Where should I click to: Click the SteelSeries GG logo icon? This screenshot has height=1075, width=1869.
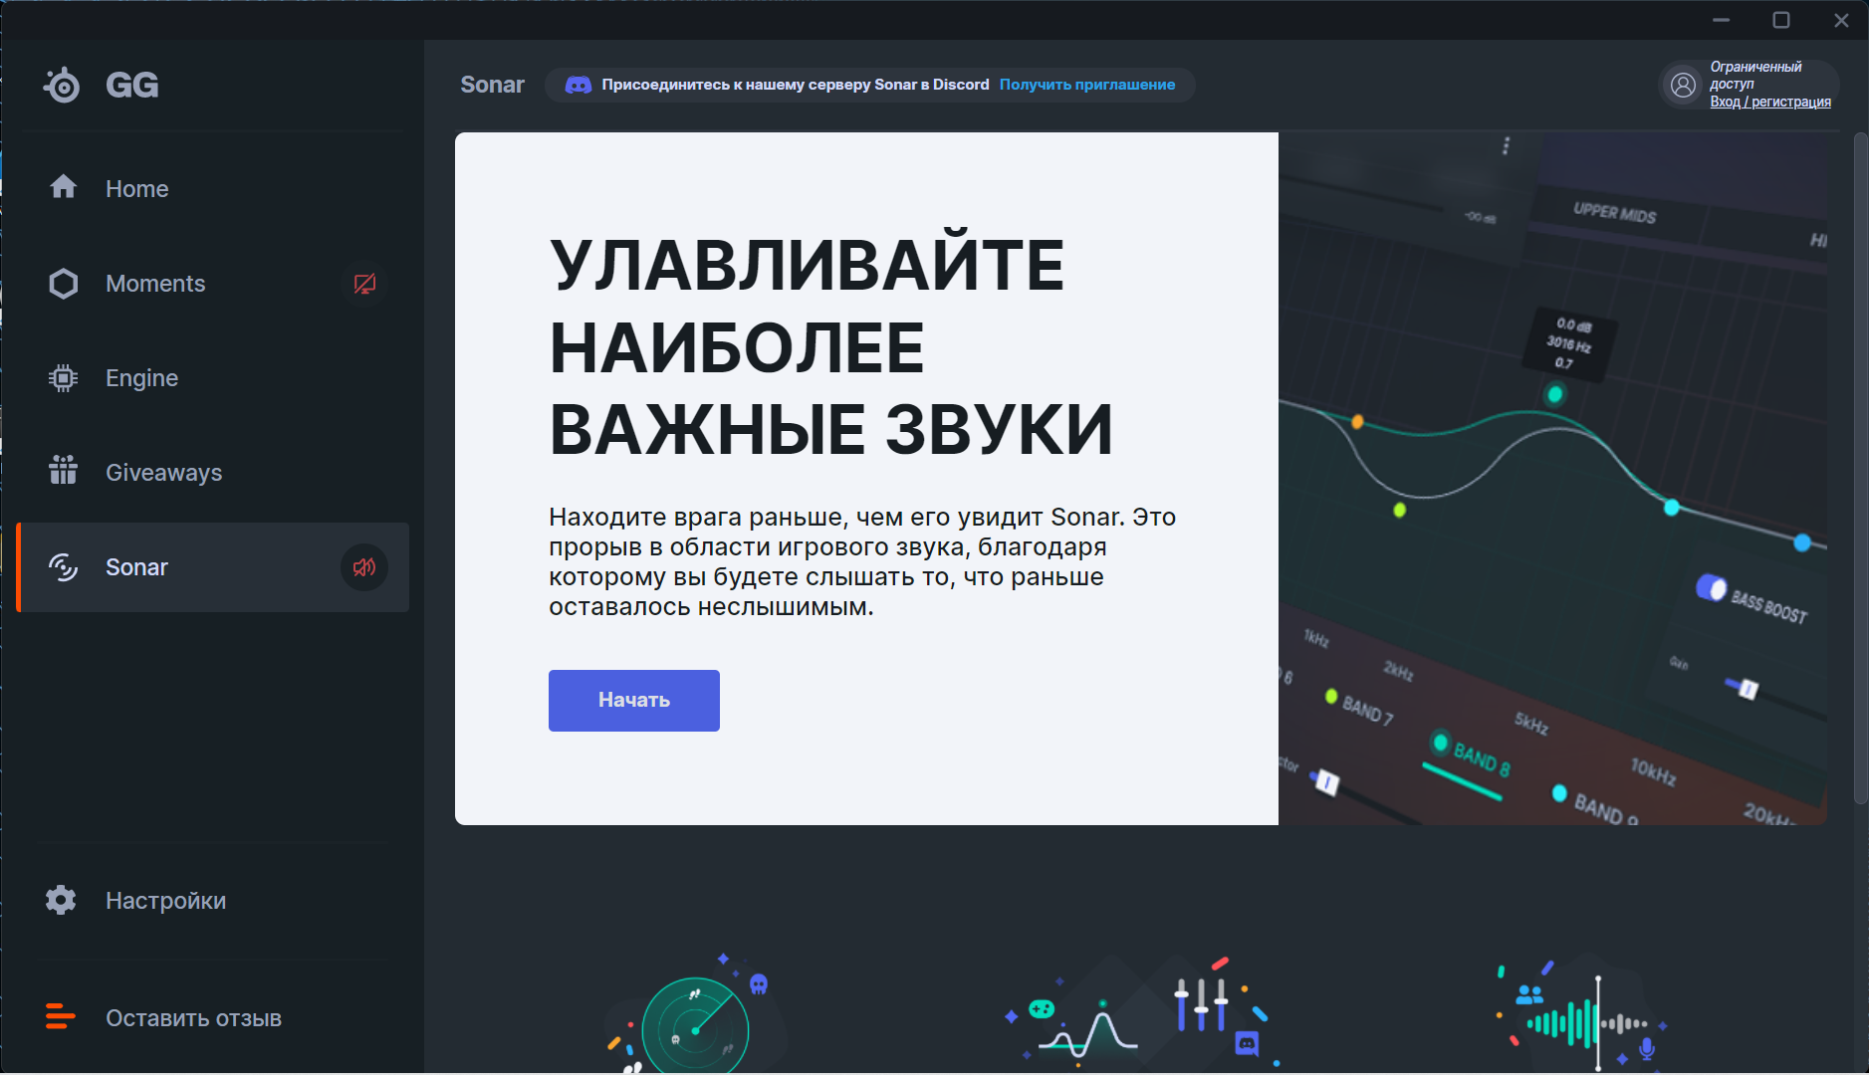tap(62, 86)
